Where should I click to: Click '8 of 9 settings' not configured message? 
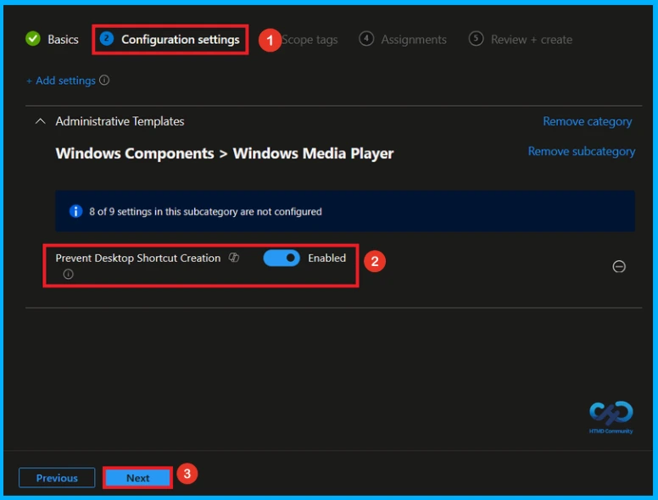click(x=205, y=211)
